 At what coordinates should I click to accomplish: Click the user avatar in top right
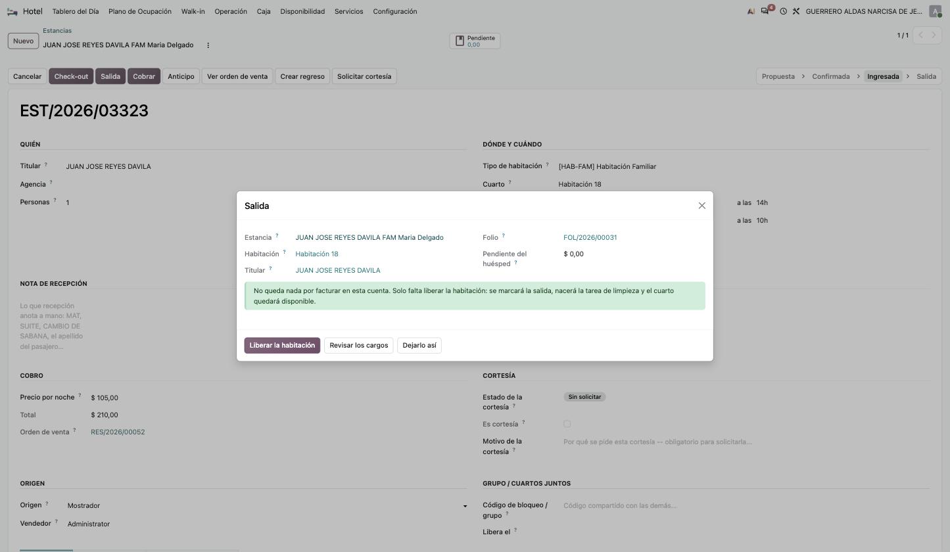coord(935,11)
